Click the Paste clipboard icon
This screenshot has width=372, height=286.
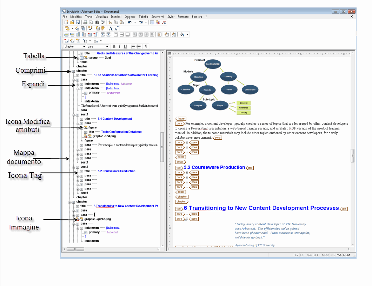[121, 22]
